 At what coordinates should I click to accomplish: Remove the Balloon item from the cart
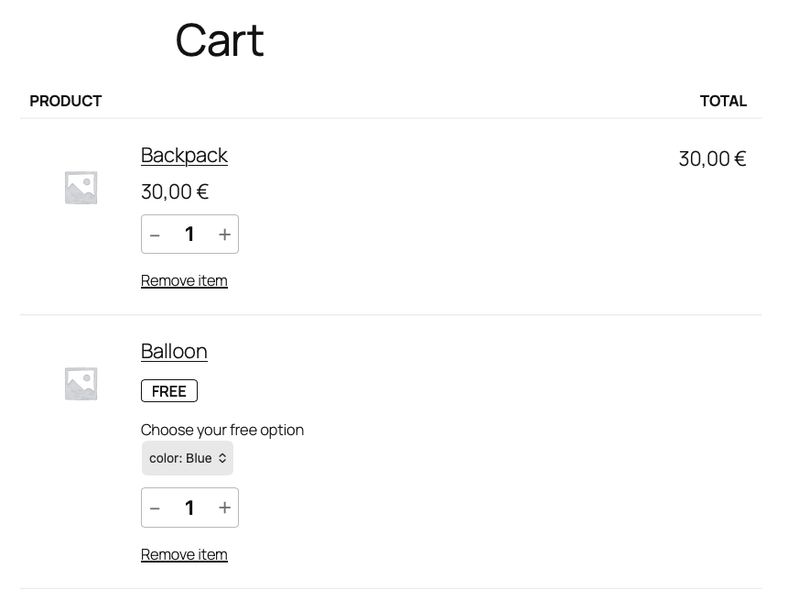(184, 553)
